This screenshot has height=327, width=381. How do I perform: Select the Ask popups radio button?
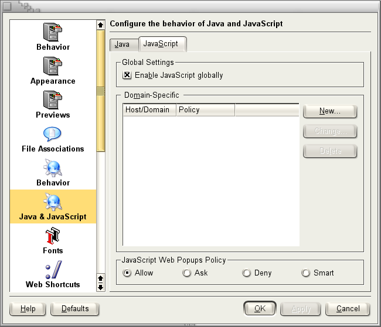[186, 273]
